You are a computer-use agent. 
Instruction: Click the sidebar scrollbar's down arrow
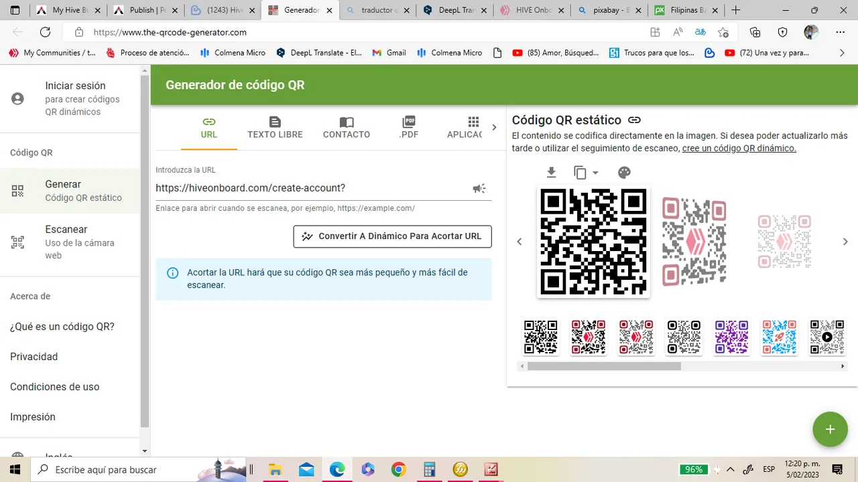pyautogui.click(x=145, y=451)
